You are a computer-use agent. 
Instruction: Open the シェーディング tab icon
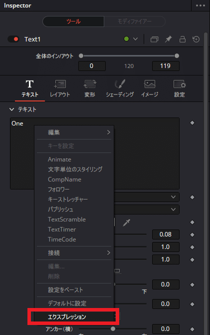120,88
